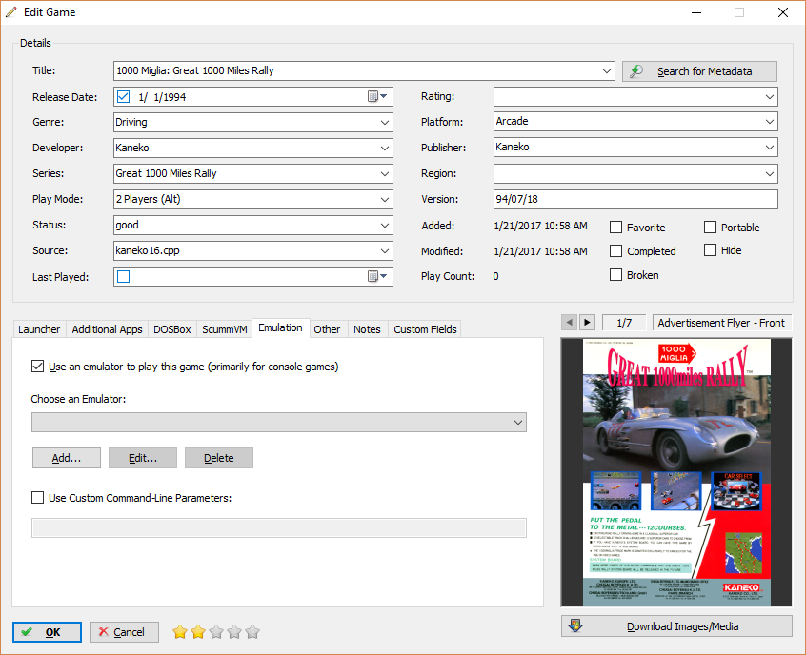The height and width of the screenshot is (655, 806).
Task: Uncheck the Release Date checkbox
Action: [x=123, y=96]
